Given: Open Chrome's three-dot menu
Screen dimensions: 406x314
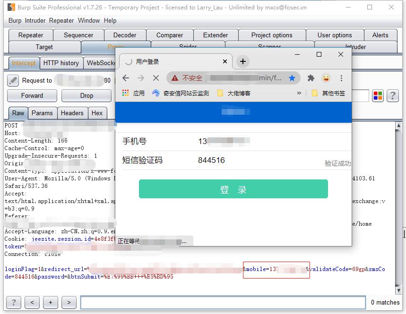Looking at the screenshot, I should click(x=342, y=78).
